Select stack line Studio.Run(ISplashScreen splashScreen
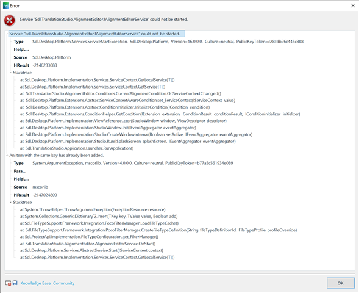 click(127, 141)
